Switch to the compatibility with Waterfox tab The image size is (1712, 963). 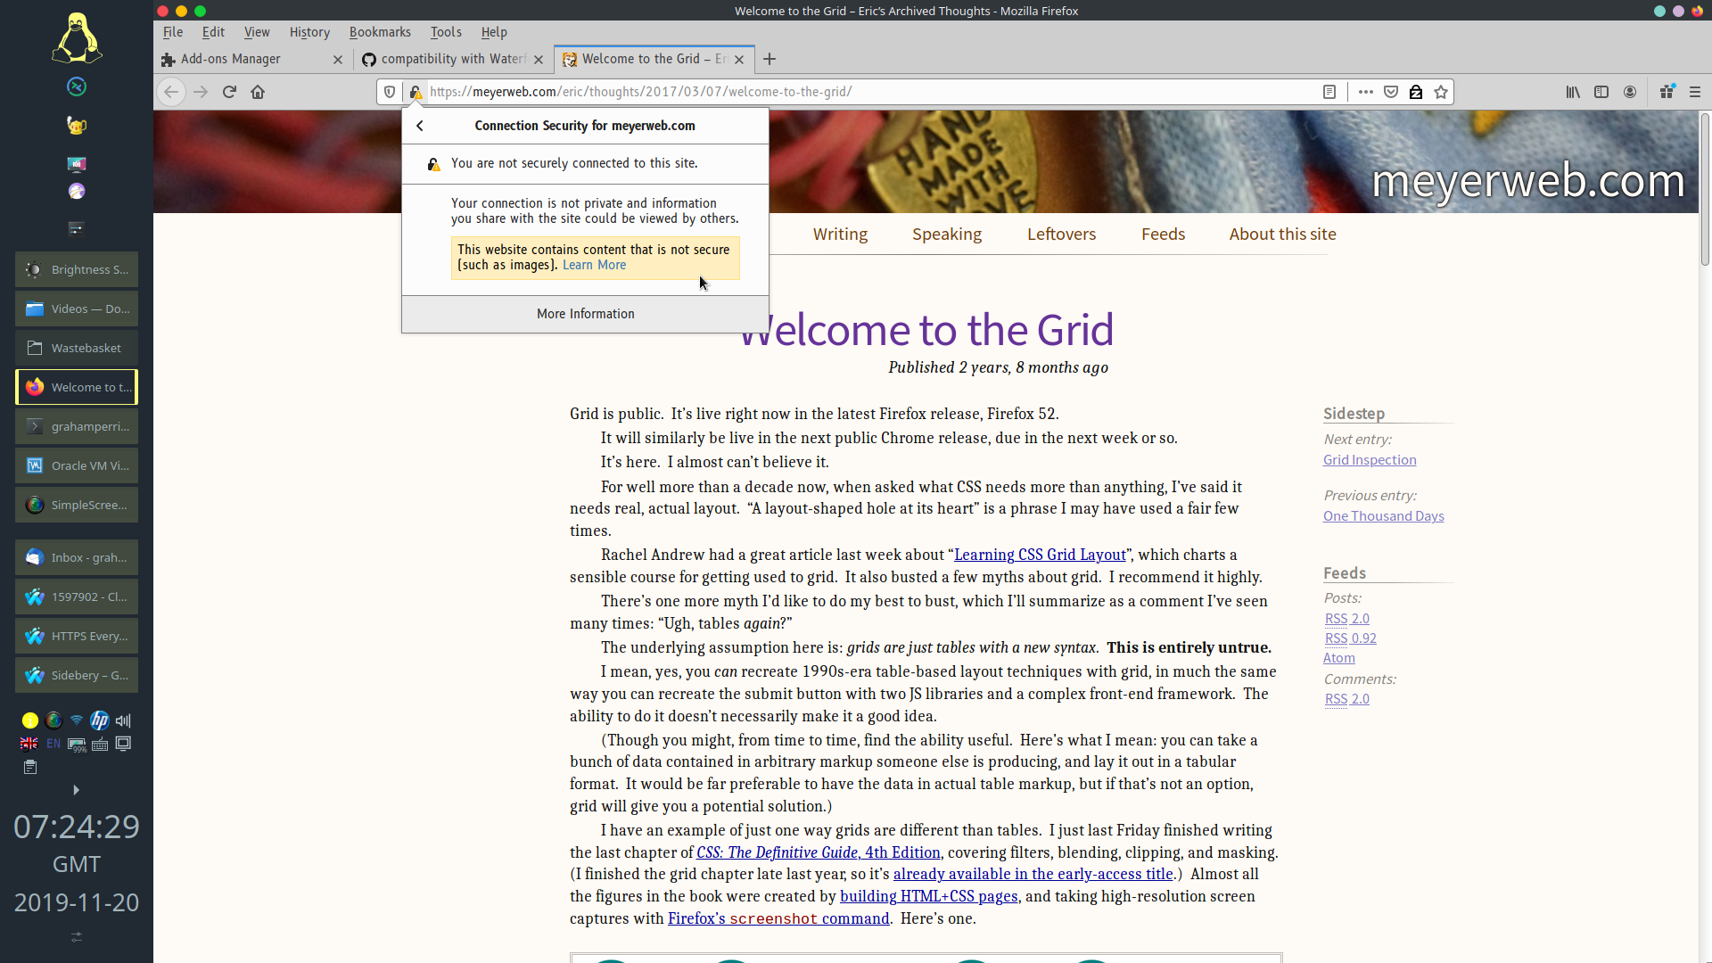pyautogui.click(x=453, y=59)
